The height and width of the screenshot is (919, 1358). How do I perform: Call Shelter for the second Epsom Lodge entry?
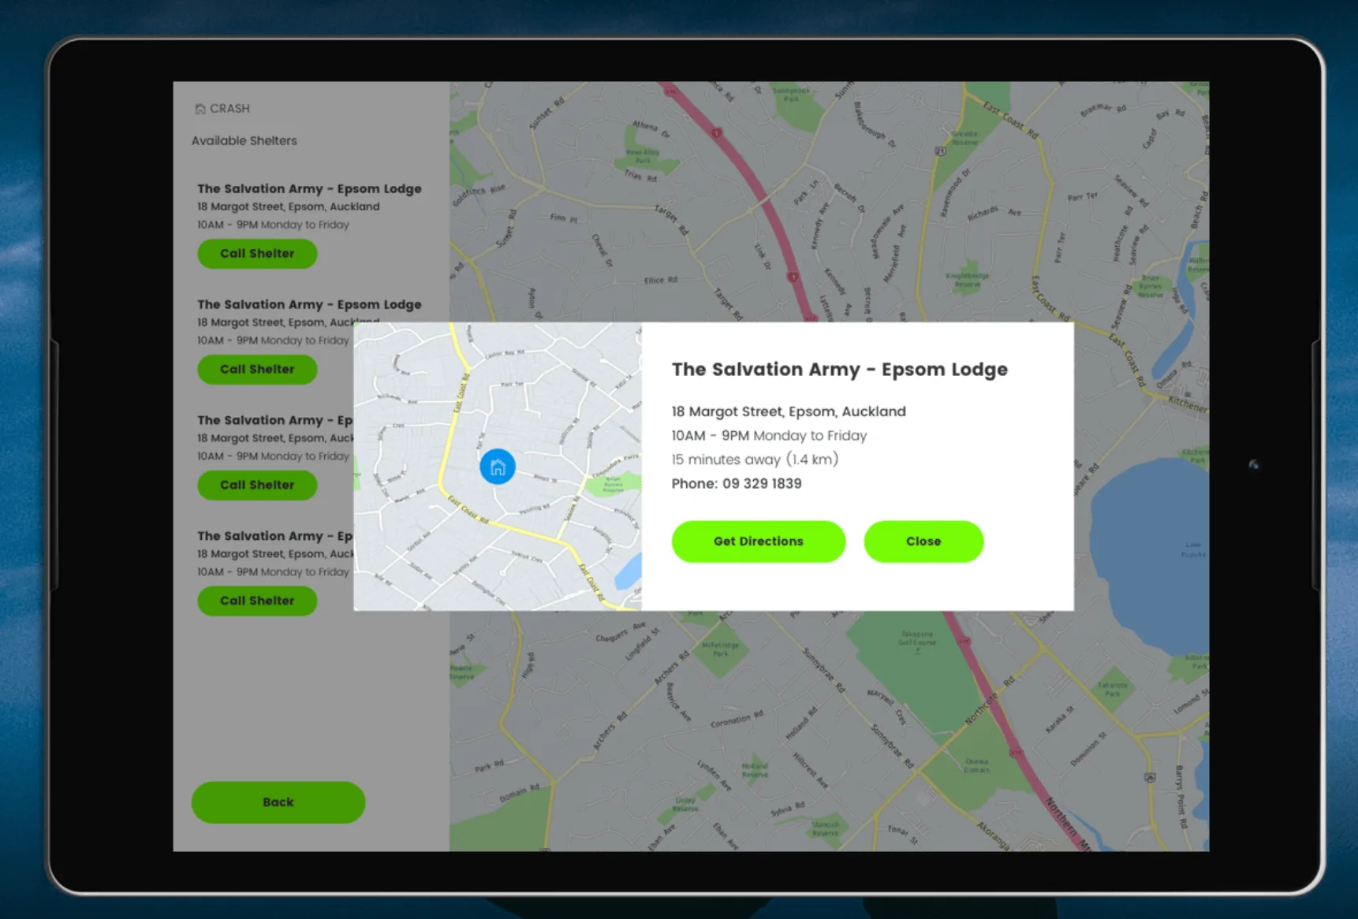(257, 370)
